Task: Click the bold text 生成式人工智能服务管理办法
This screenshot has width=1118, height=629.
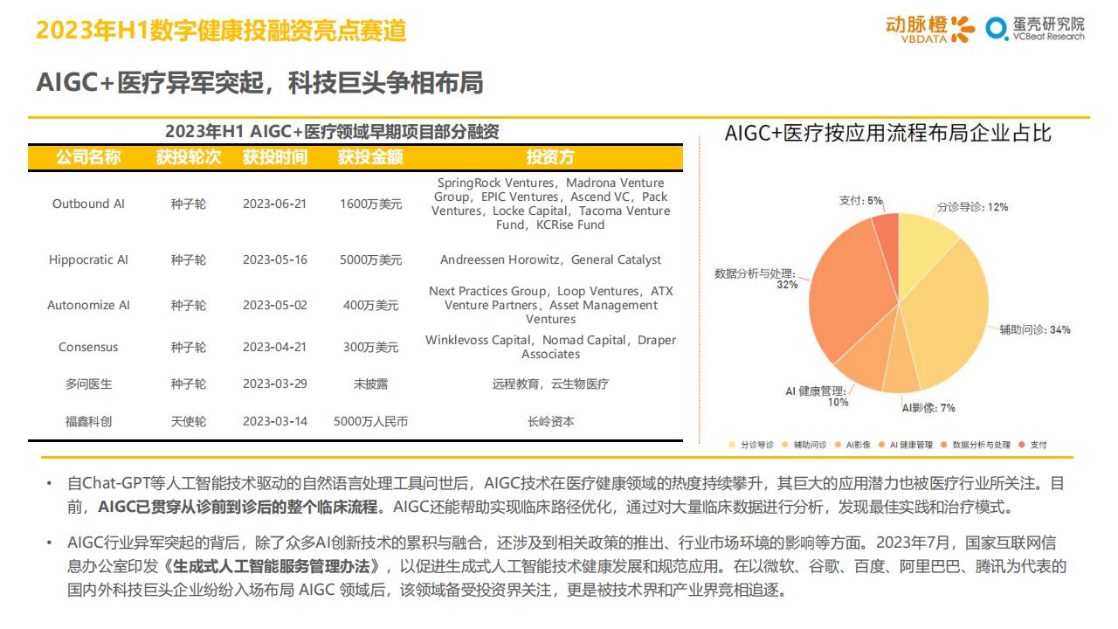Action: (x=276, y=566)
